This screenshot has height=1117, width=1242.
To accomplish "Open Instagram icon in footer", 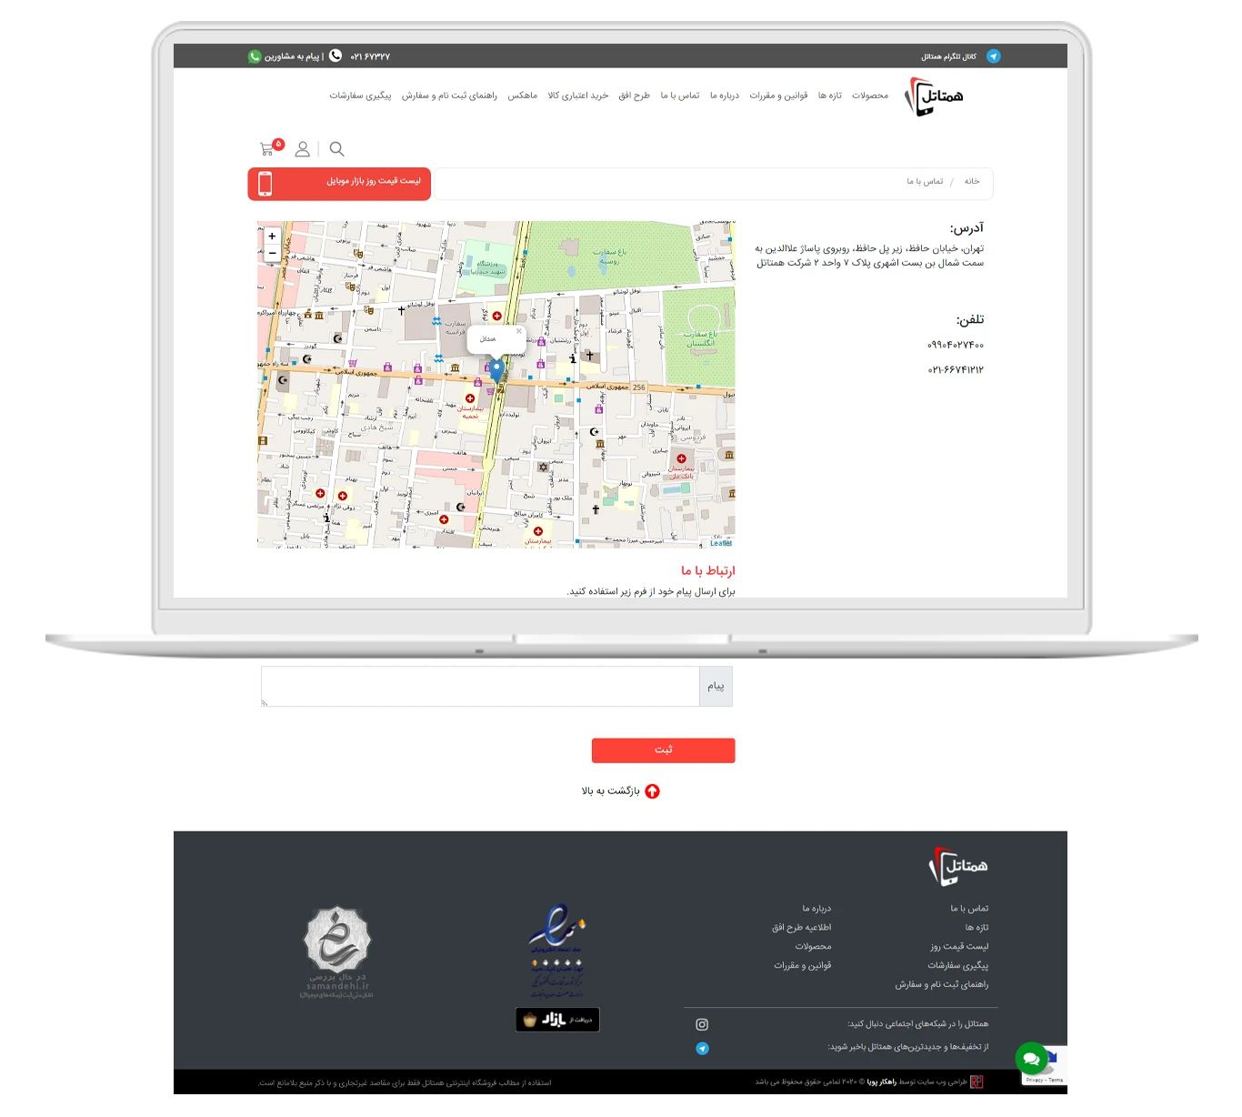I will point(702,1024).
